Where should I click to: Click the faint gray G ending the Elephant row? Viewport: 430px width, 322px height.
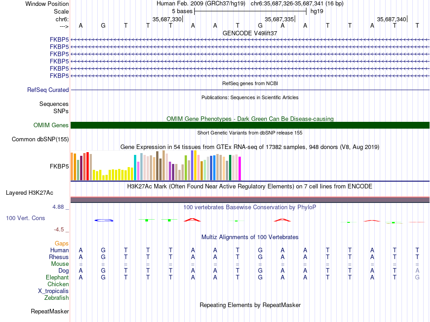click(x=417, y=278)
